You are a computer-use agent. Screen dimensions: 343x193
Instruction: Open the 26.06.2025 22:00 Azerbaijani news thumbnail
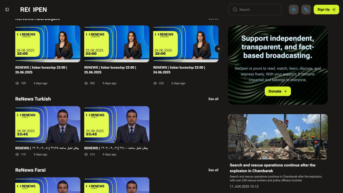tap(48, 44)
